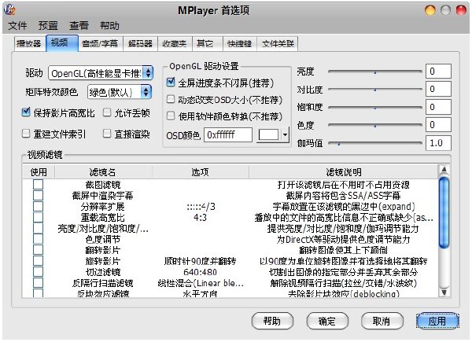The image size is (472, 342).
Task: Click the 滤镜说明 column header
Action: (344, 172)
